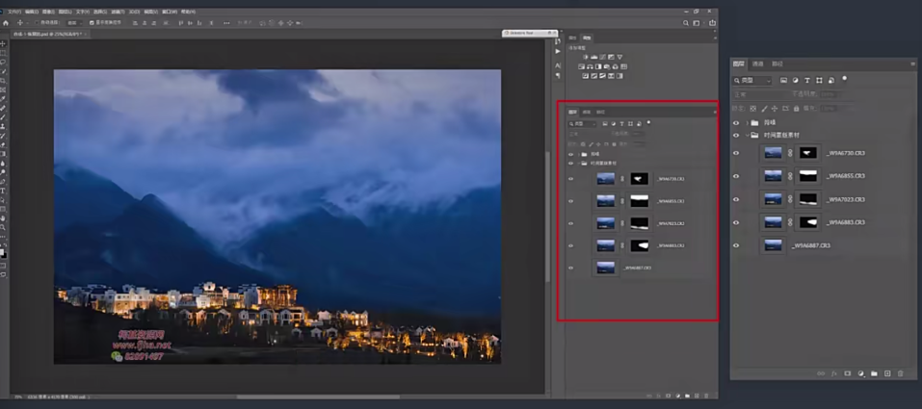Hide the _W9A6730.CR3 layer
922x409 pixels.
tap(736, 152)
